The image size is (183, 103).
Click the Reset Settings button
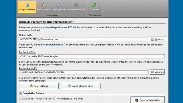(39, 86)
